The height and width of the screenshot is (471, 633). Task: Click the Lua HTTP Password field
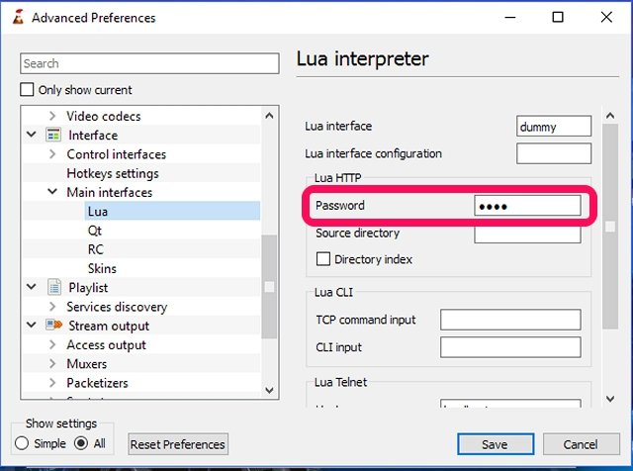click(x=526, y=206)
